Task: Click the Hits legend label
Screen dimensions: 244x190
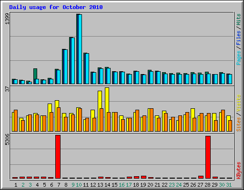Action: point(239,19)
